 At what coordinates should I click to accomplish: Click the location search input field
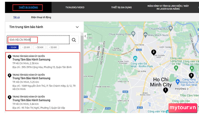click(x=38, y=40)
